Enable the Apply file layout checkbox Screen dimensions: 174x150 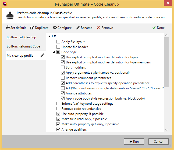click(58, 42)
